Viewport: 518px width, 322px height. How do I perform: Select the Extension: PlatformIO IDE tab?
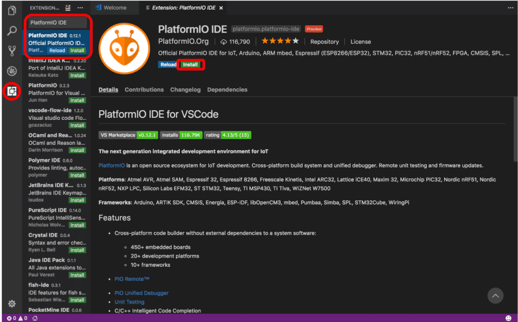tap(184, 8)
